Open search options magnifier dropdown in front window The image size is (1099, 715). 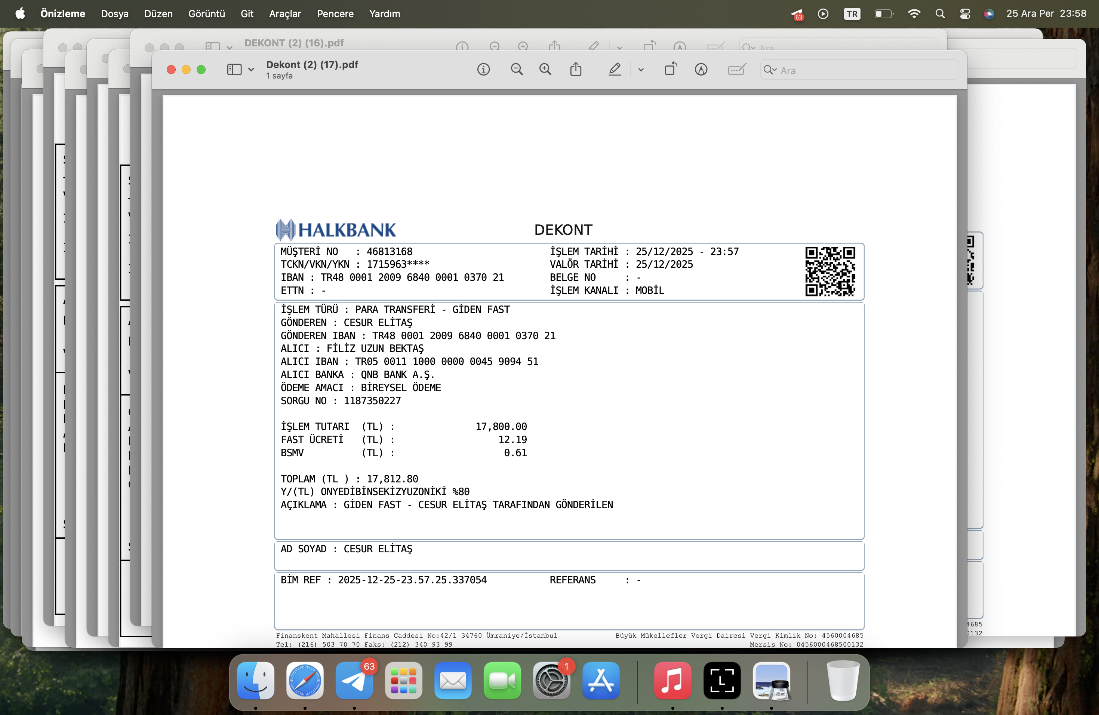770,70
